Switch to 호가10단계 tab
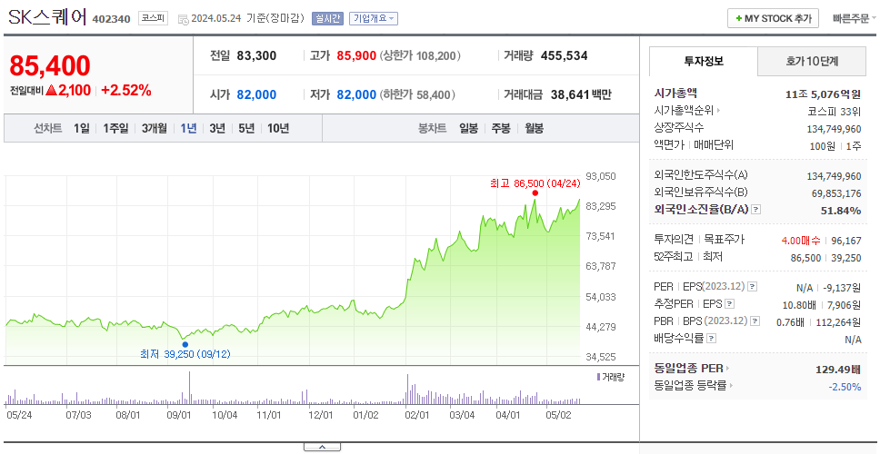 point(812,61)
